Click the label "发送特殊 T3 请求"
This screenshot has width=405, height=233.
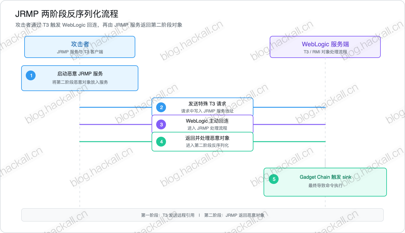click(x=207, y=104)
